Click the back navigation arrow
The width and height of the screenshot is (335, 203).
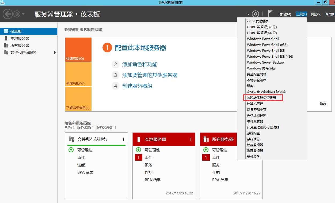tap(8, 14)
